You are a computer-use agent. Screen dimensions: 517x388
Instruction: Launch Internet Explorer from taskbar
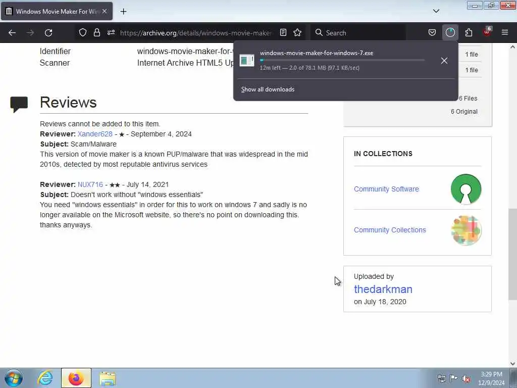coord(45,378)
